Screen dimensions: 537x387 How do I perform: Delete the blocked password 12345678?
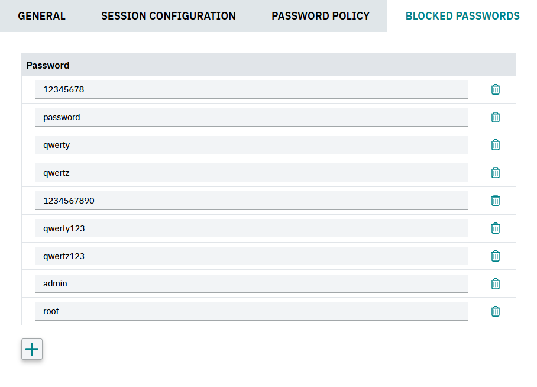pos(496,89)
